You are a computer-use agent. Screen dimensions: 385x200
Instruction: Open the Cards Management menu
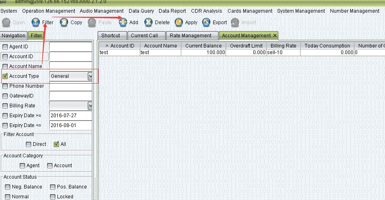250,11
